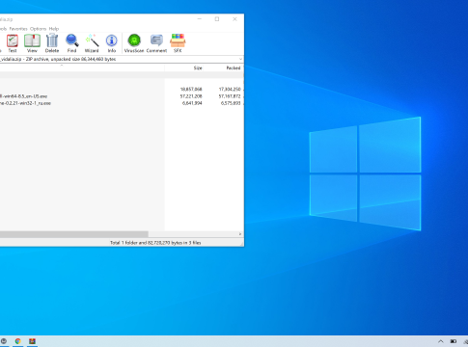The height and width of the screenshot is (347, 468).
Task: Click size value 57,221,208
Action: coord(191,96)
